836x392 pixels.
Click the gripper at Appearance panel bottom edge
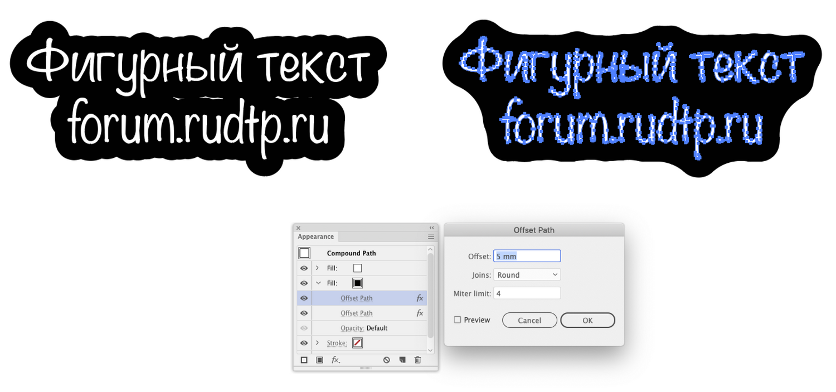pos(366,368)
